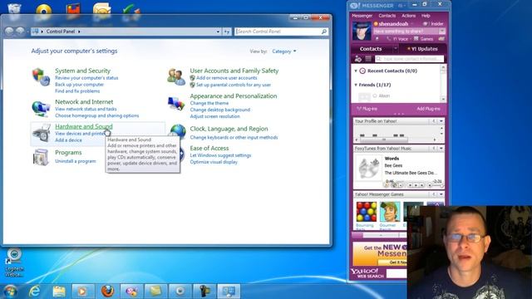Collapse the Friends group

pos(356,85)
